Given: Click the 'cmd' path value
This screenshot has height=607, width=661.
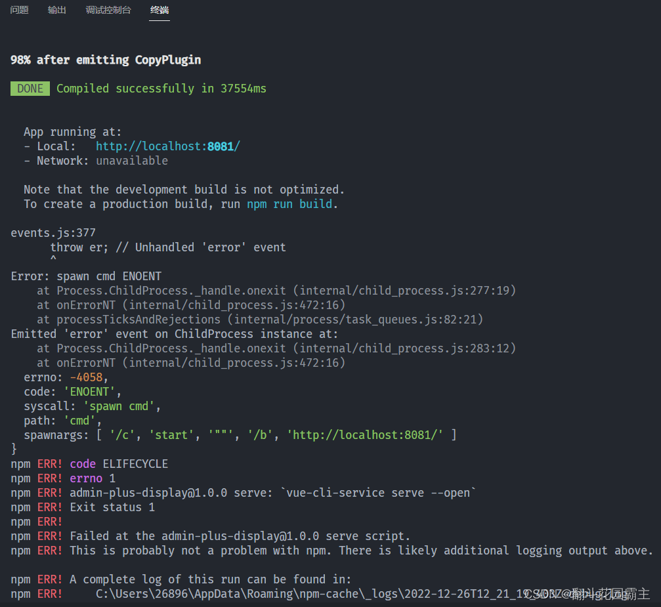Looking at the screenshot, I should [79, 420].
